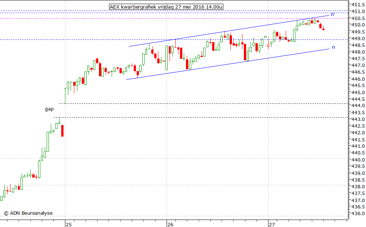Click the price label 438.0 on the axis
Screen dimensions: 366x227
coord(359,187)
